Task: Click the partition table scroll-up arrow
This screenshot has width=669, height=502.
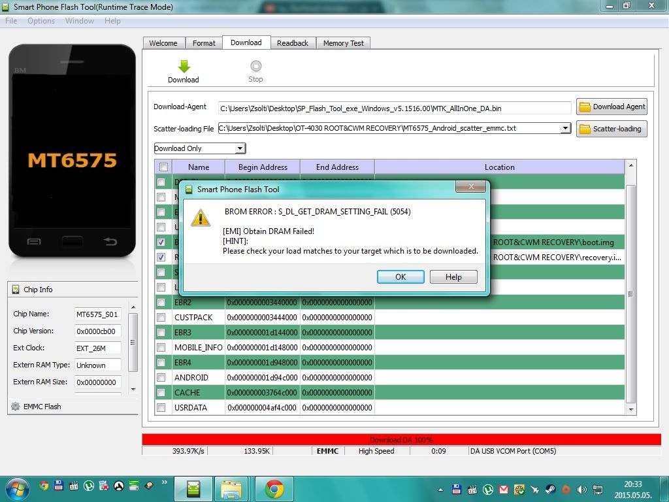Action: pos(631,165)
